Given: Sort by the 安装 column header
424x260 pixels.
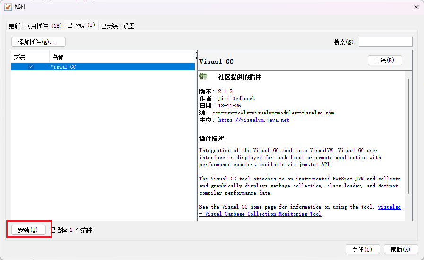Looking at the screenshot, I should [30, 57].
